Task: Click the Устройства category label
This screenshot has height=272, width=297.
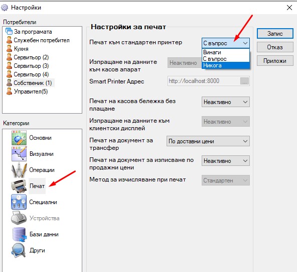Action: [44, 218]
